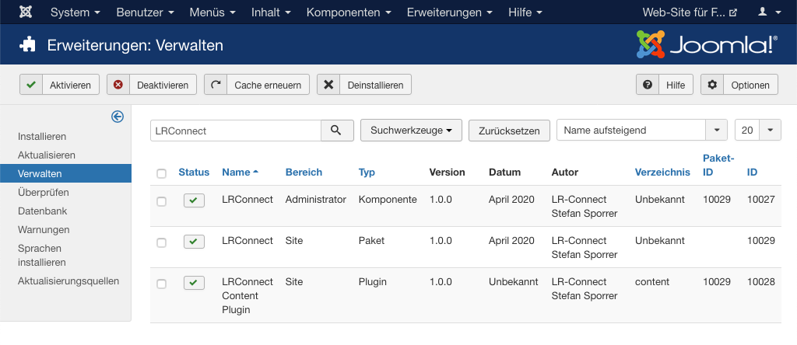797x345 pixels.
Task: Toggle status of LRConnect Komponente row
Action: pos(194,200)
